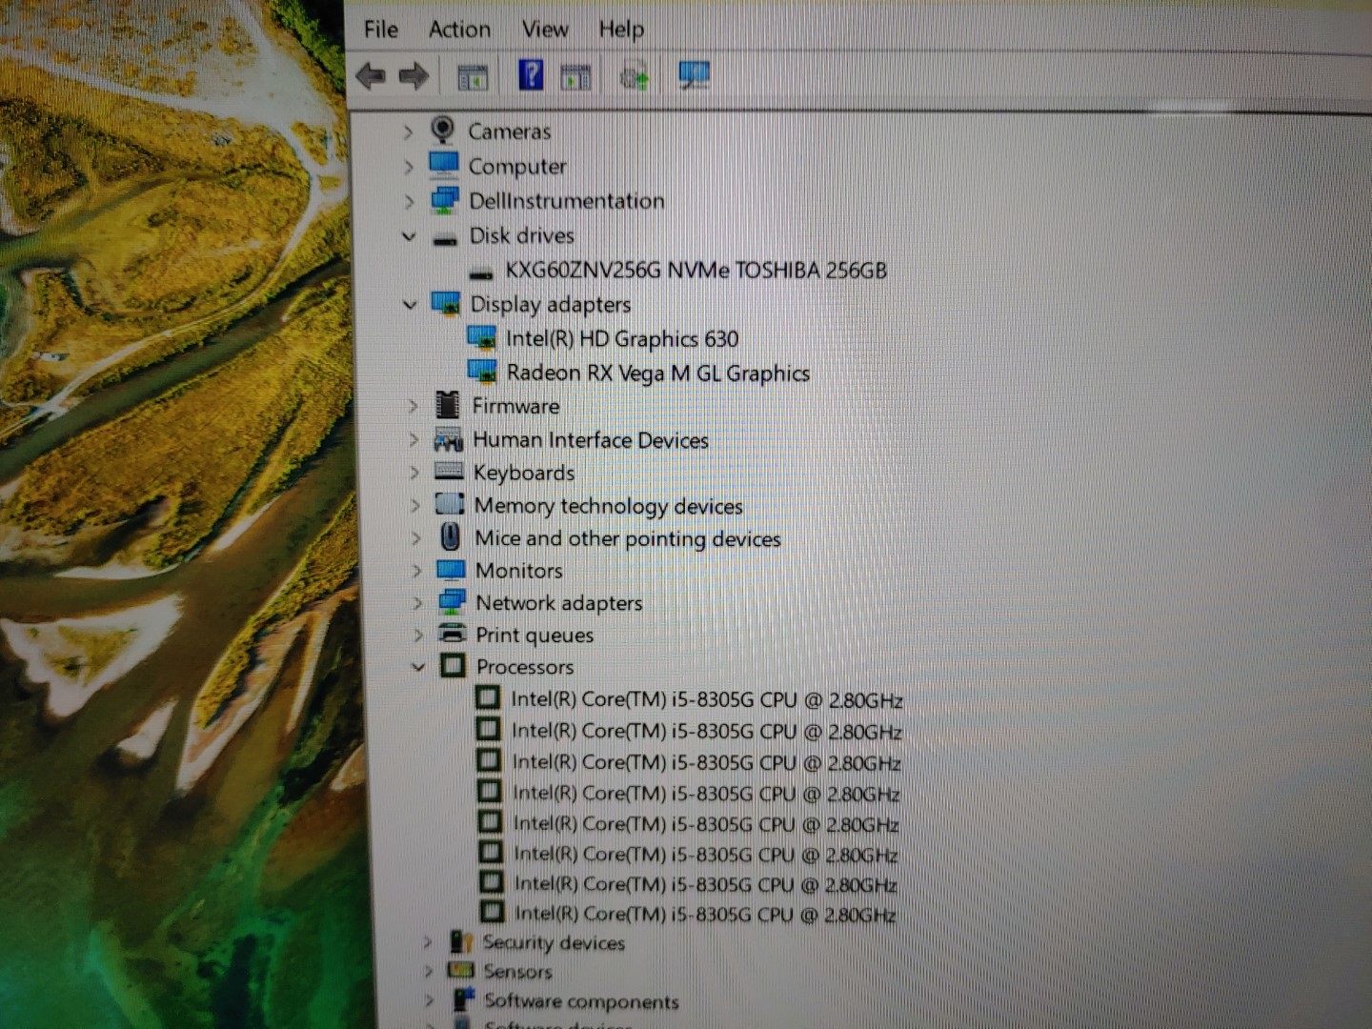Select the Radeon RX Vega M GL Graphics device
The width and height of the screenshot is (1372, 1029).
pos(657,373)
